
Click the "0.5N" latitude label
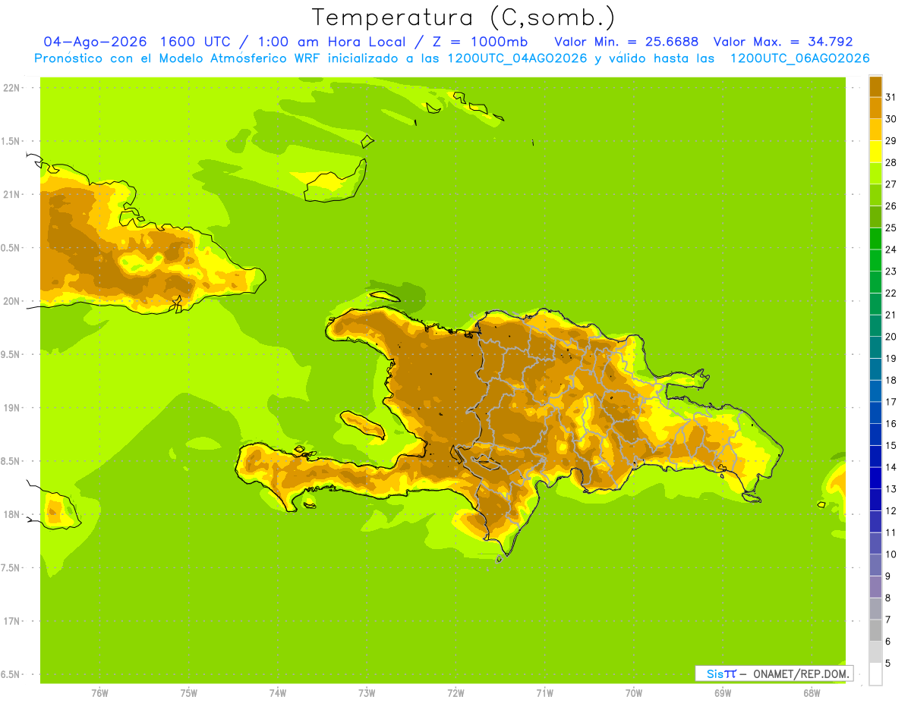[x=11, y=248]
